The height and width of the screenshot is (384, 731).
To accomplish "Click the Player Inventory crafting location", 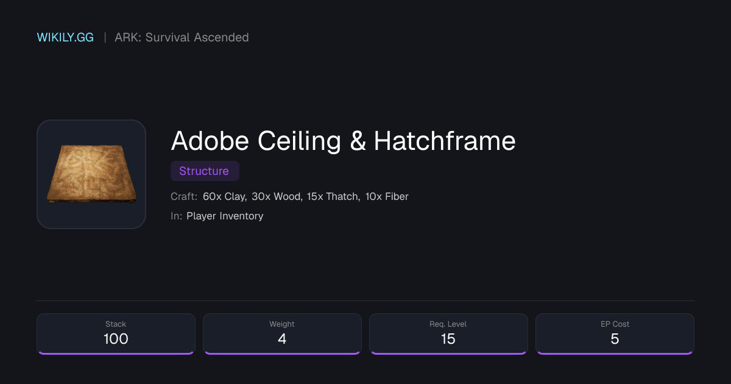I will tap(225, 216).
